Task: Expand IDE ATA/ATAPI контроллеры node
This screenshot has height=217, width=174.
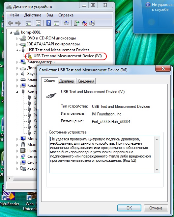Action: click(x=17, y=44)
